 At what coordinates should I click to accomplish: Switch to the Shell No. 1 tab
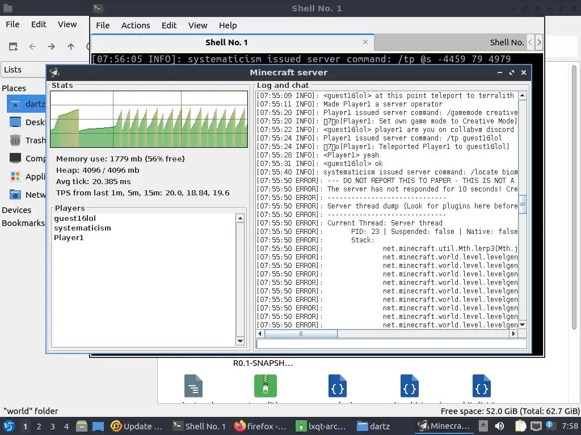click(232, 42)
